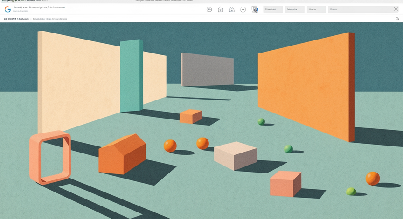This screenshot has height=219, width=403.
Task: Click the first grey button after the toolbar icons
Action: 273,9
